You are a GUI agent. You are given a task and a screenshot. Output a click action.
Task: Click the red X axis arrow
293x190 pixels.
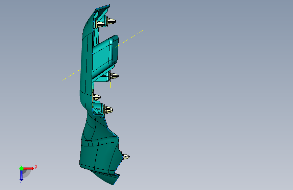(x=29, y=168)
